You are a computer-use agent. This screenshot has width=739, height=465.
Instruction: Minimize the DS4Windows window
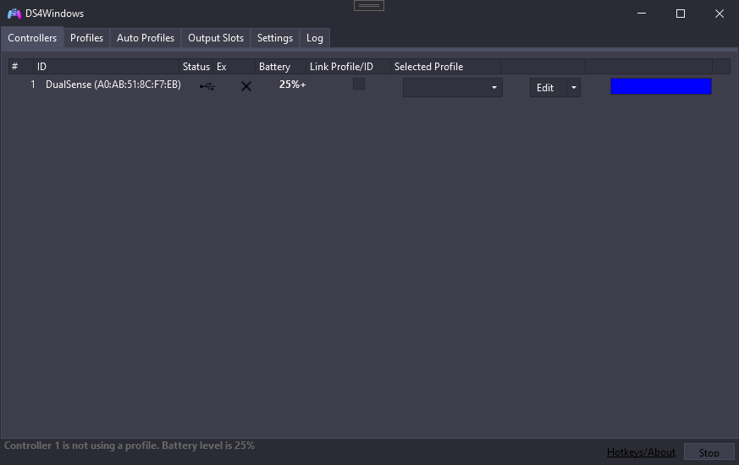[x=642, y=14]
